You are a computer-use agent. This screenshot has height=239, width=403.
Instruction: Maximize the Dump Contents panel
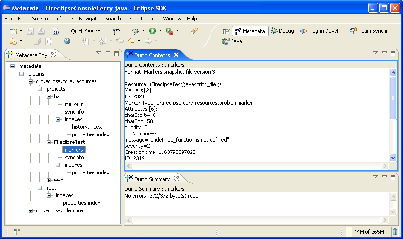pyautogui.click(x=393, y=53)
